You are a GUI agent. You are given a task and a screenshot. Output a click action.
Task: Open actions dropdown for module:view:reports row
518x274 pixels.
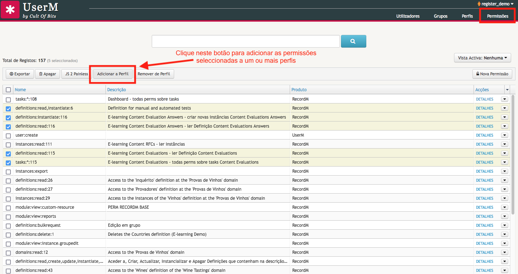pos(505,216)
